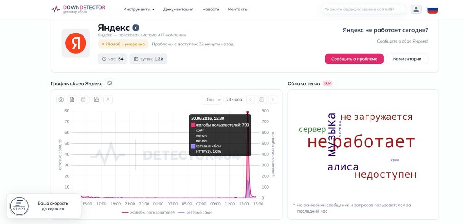Image resolution: width=465 pixels, height=224 pixels.
Task: Toggle the area chart type icon
Action: 96,100
